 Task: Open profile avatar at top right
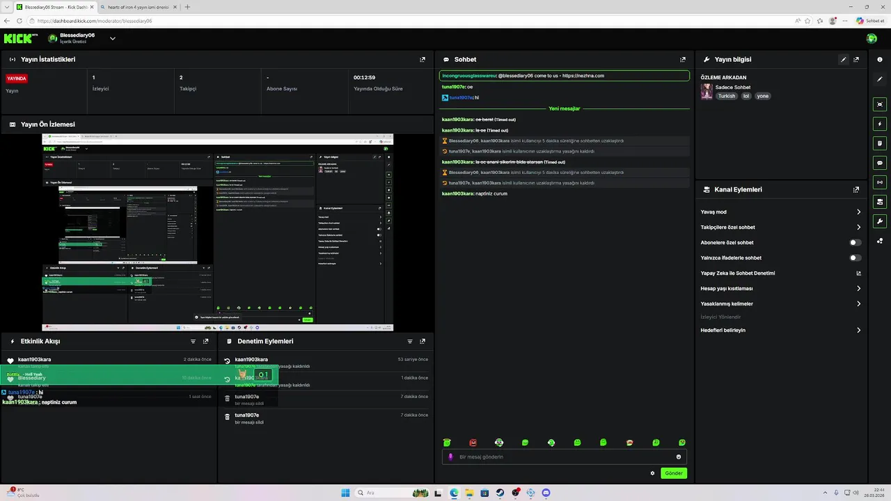tap(872, 38)
